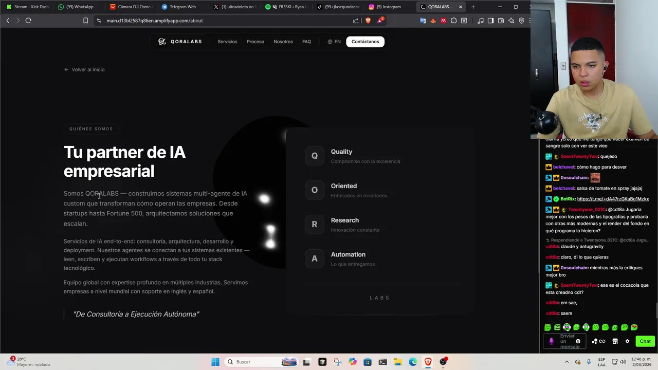Go back with the browser back arrow
Screen dimensions: 658x370
(8, 21)
